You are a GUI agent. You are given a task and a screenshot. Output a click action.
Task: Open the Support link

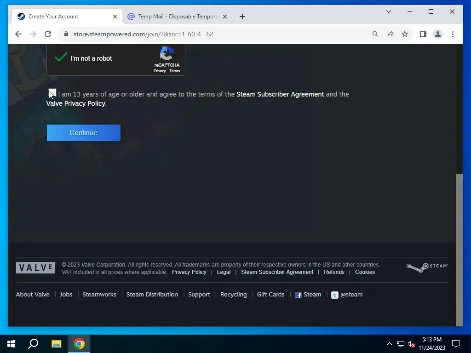coord(199,295)
